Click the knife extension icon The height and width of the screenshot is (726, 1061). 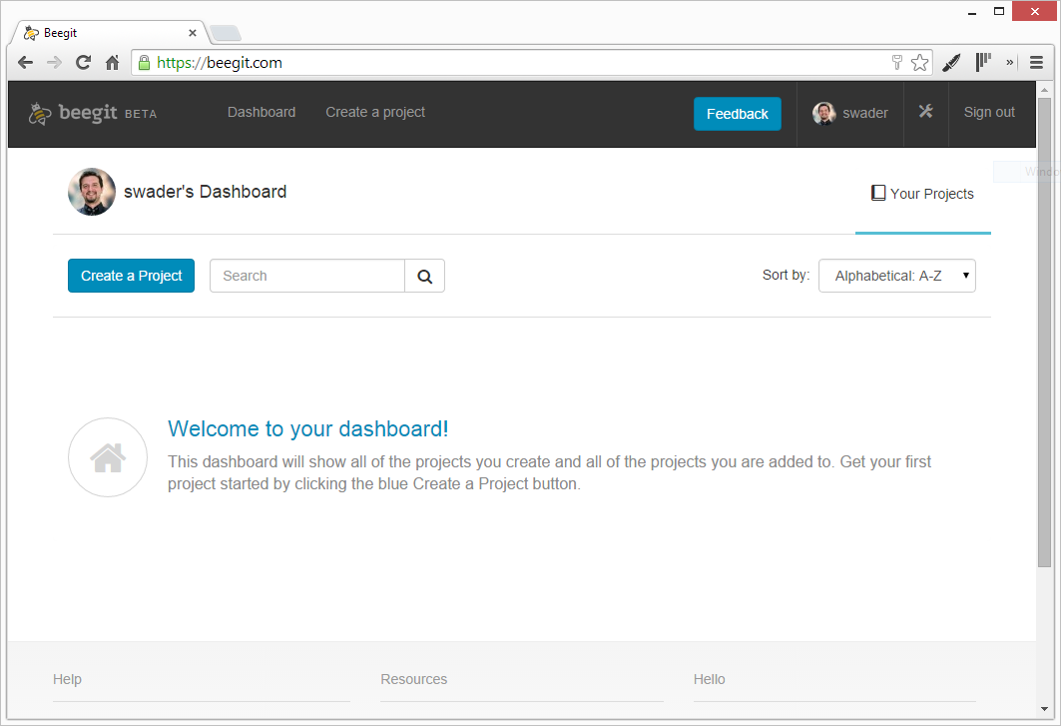tap(951, 63)
